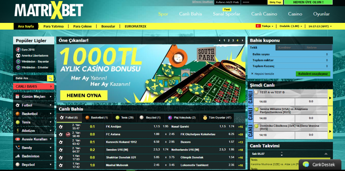Click the Turkish flag language icon
The height and width of the screenshot is (171, 345).
pos(258,26)
